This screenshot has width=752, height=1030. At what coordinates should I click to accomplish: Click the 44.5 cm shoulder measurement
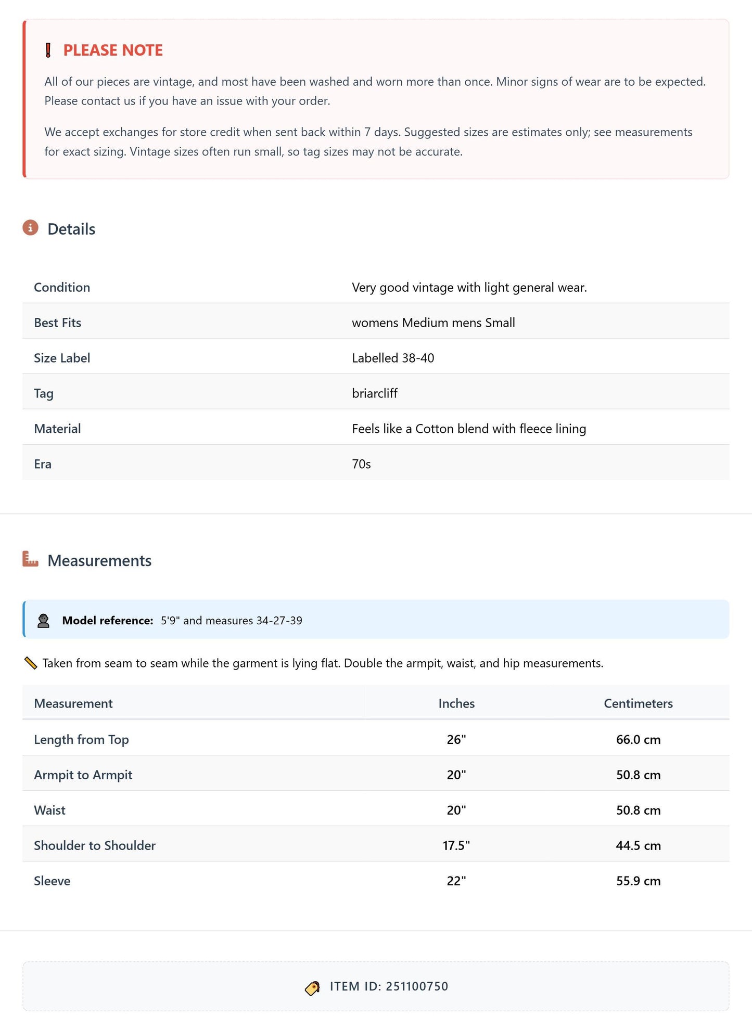pos(638,845)
